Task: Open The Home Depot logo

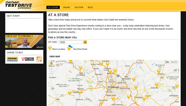Action: click(x=39, y=59)
